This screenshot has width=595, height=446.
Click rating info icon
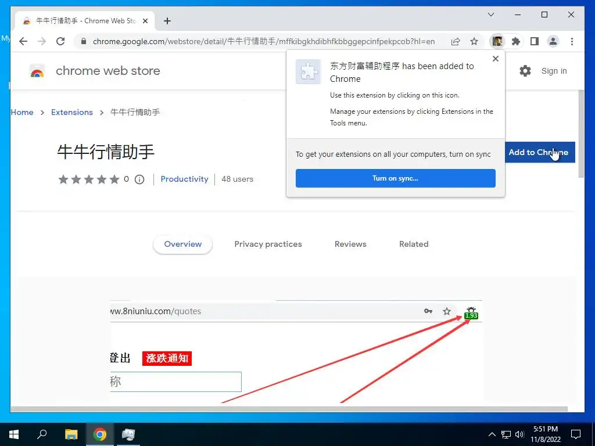click(x=139, y=179)
